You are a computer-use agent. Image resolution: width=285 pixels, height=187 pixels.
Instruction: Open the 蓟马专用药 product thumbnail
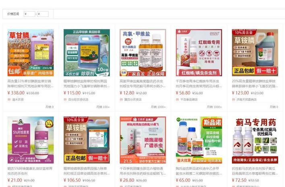[255, 140]
